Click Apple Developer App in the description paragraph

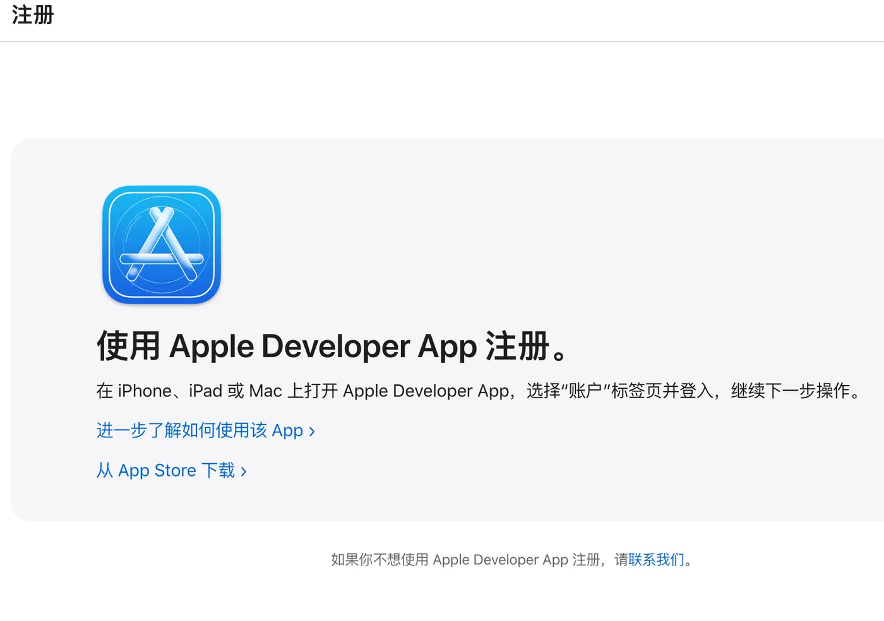pos(426,391)
